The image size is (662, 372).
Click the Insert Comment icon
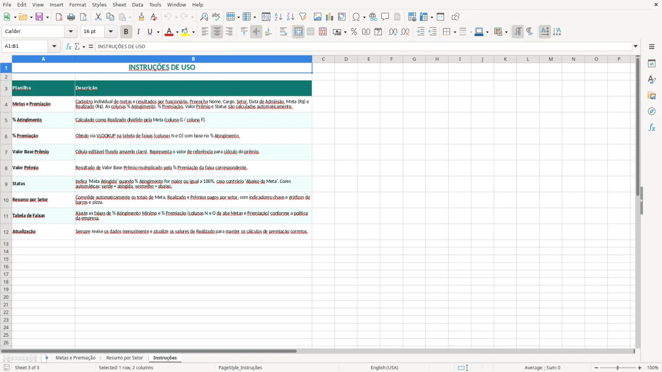point(385,17)
